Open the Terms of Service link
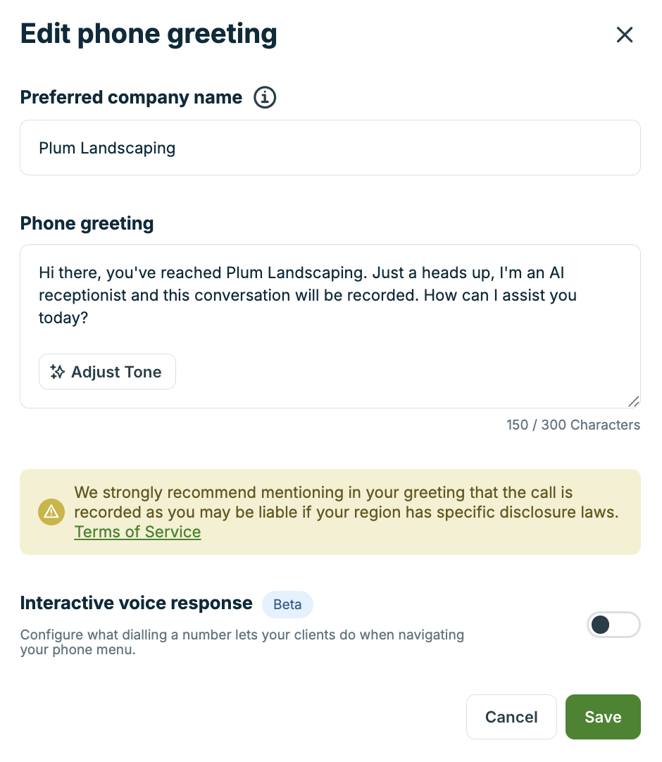The image size is (662, 762). pyautogui.click(x=137, y=532)
